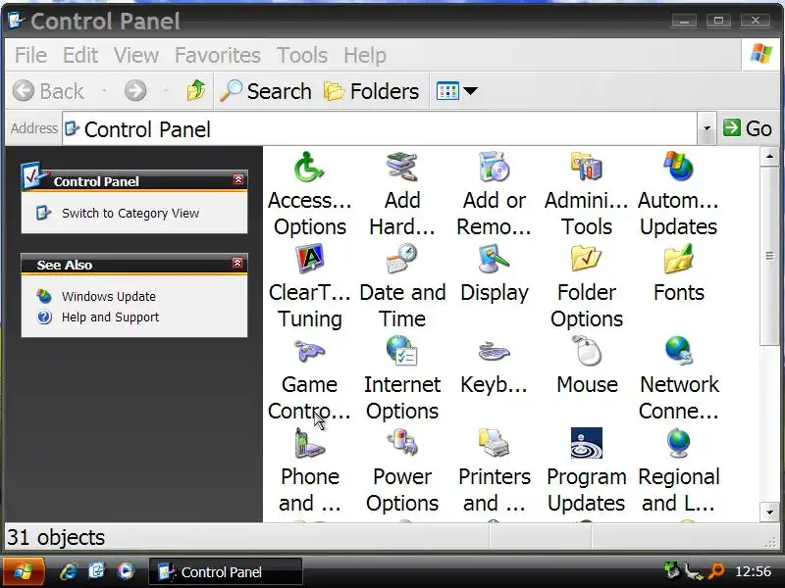Click the vertical scrollbar thumb
The width and height of the screenshot is (785, 588).
coord(769,256)
